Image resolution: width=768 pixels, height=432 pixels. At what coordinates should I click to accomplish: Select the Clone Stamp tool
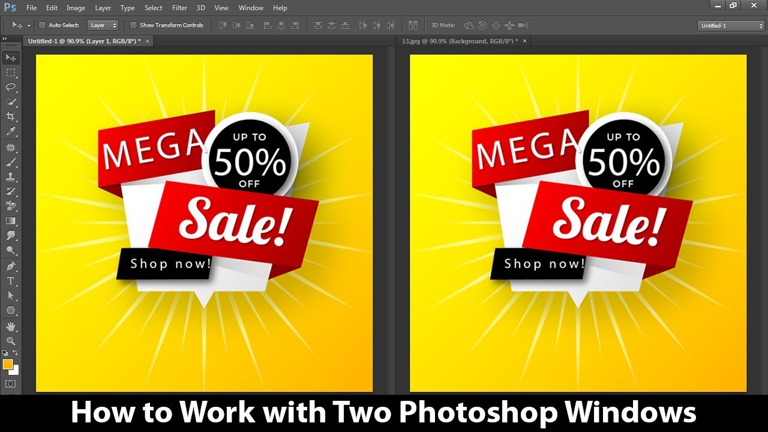(11, 177)
